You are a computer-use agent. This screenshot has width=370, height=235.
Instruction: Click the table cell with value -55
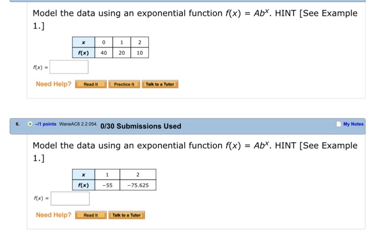click(x=107, y=185)
